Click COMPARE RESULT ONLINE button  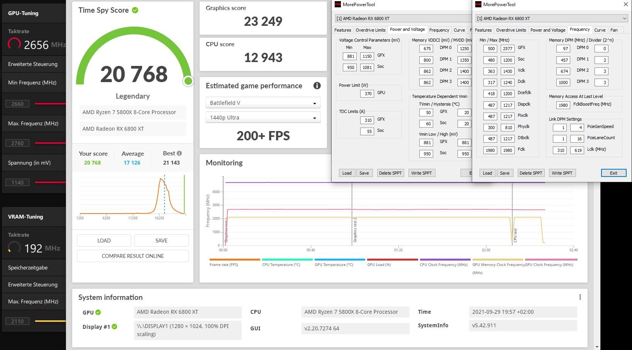point(133,256)
